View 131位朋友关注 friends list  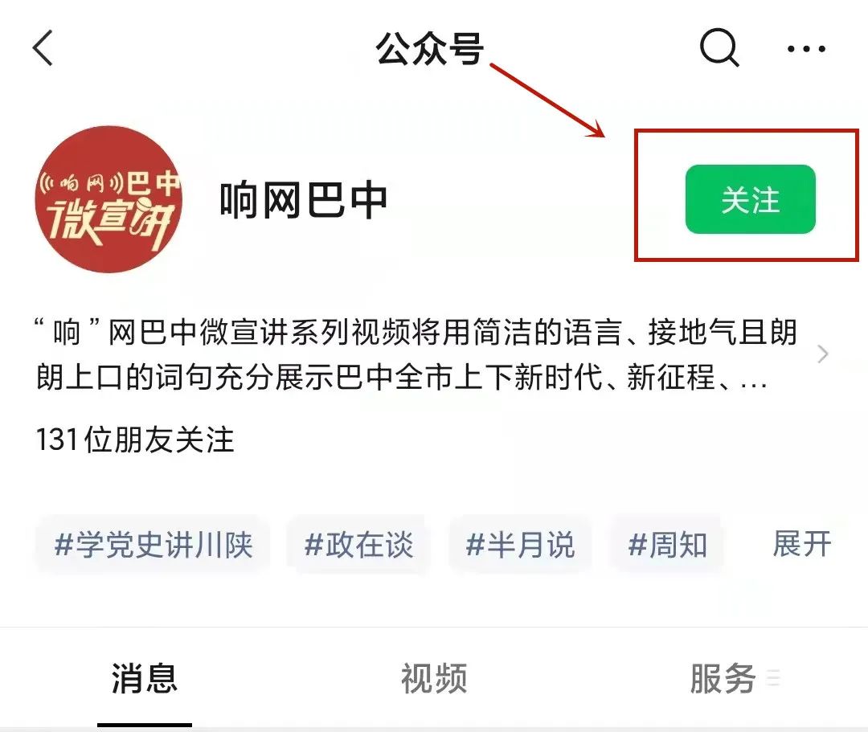[134, 440]
